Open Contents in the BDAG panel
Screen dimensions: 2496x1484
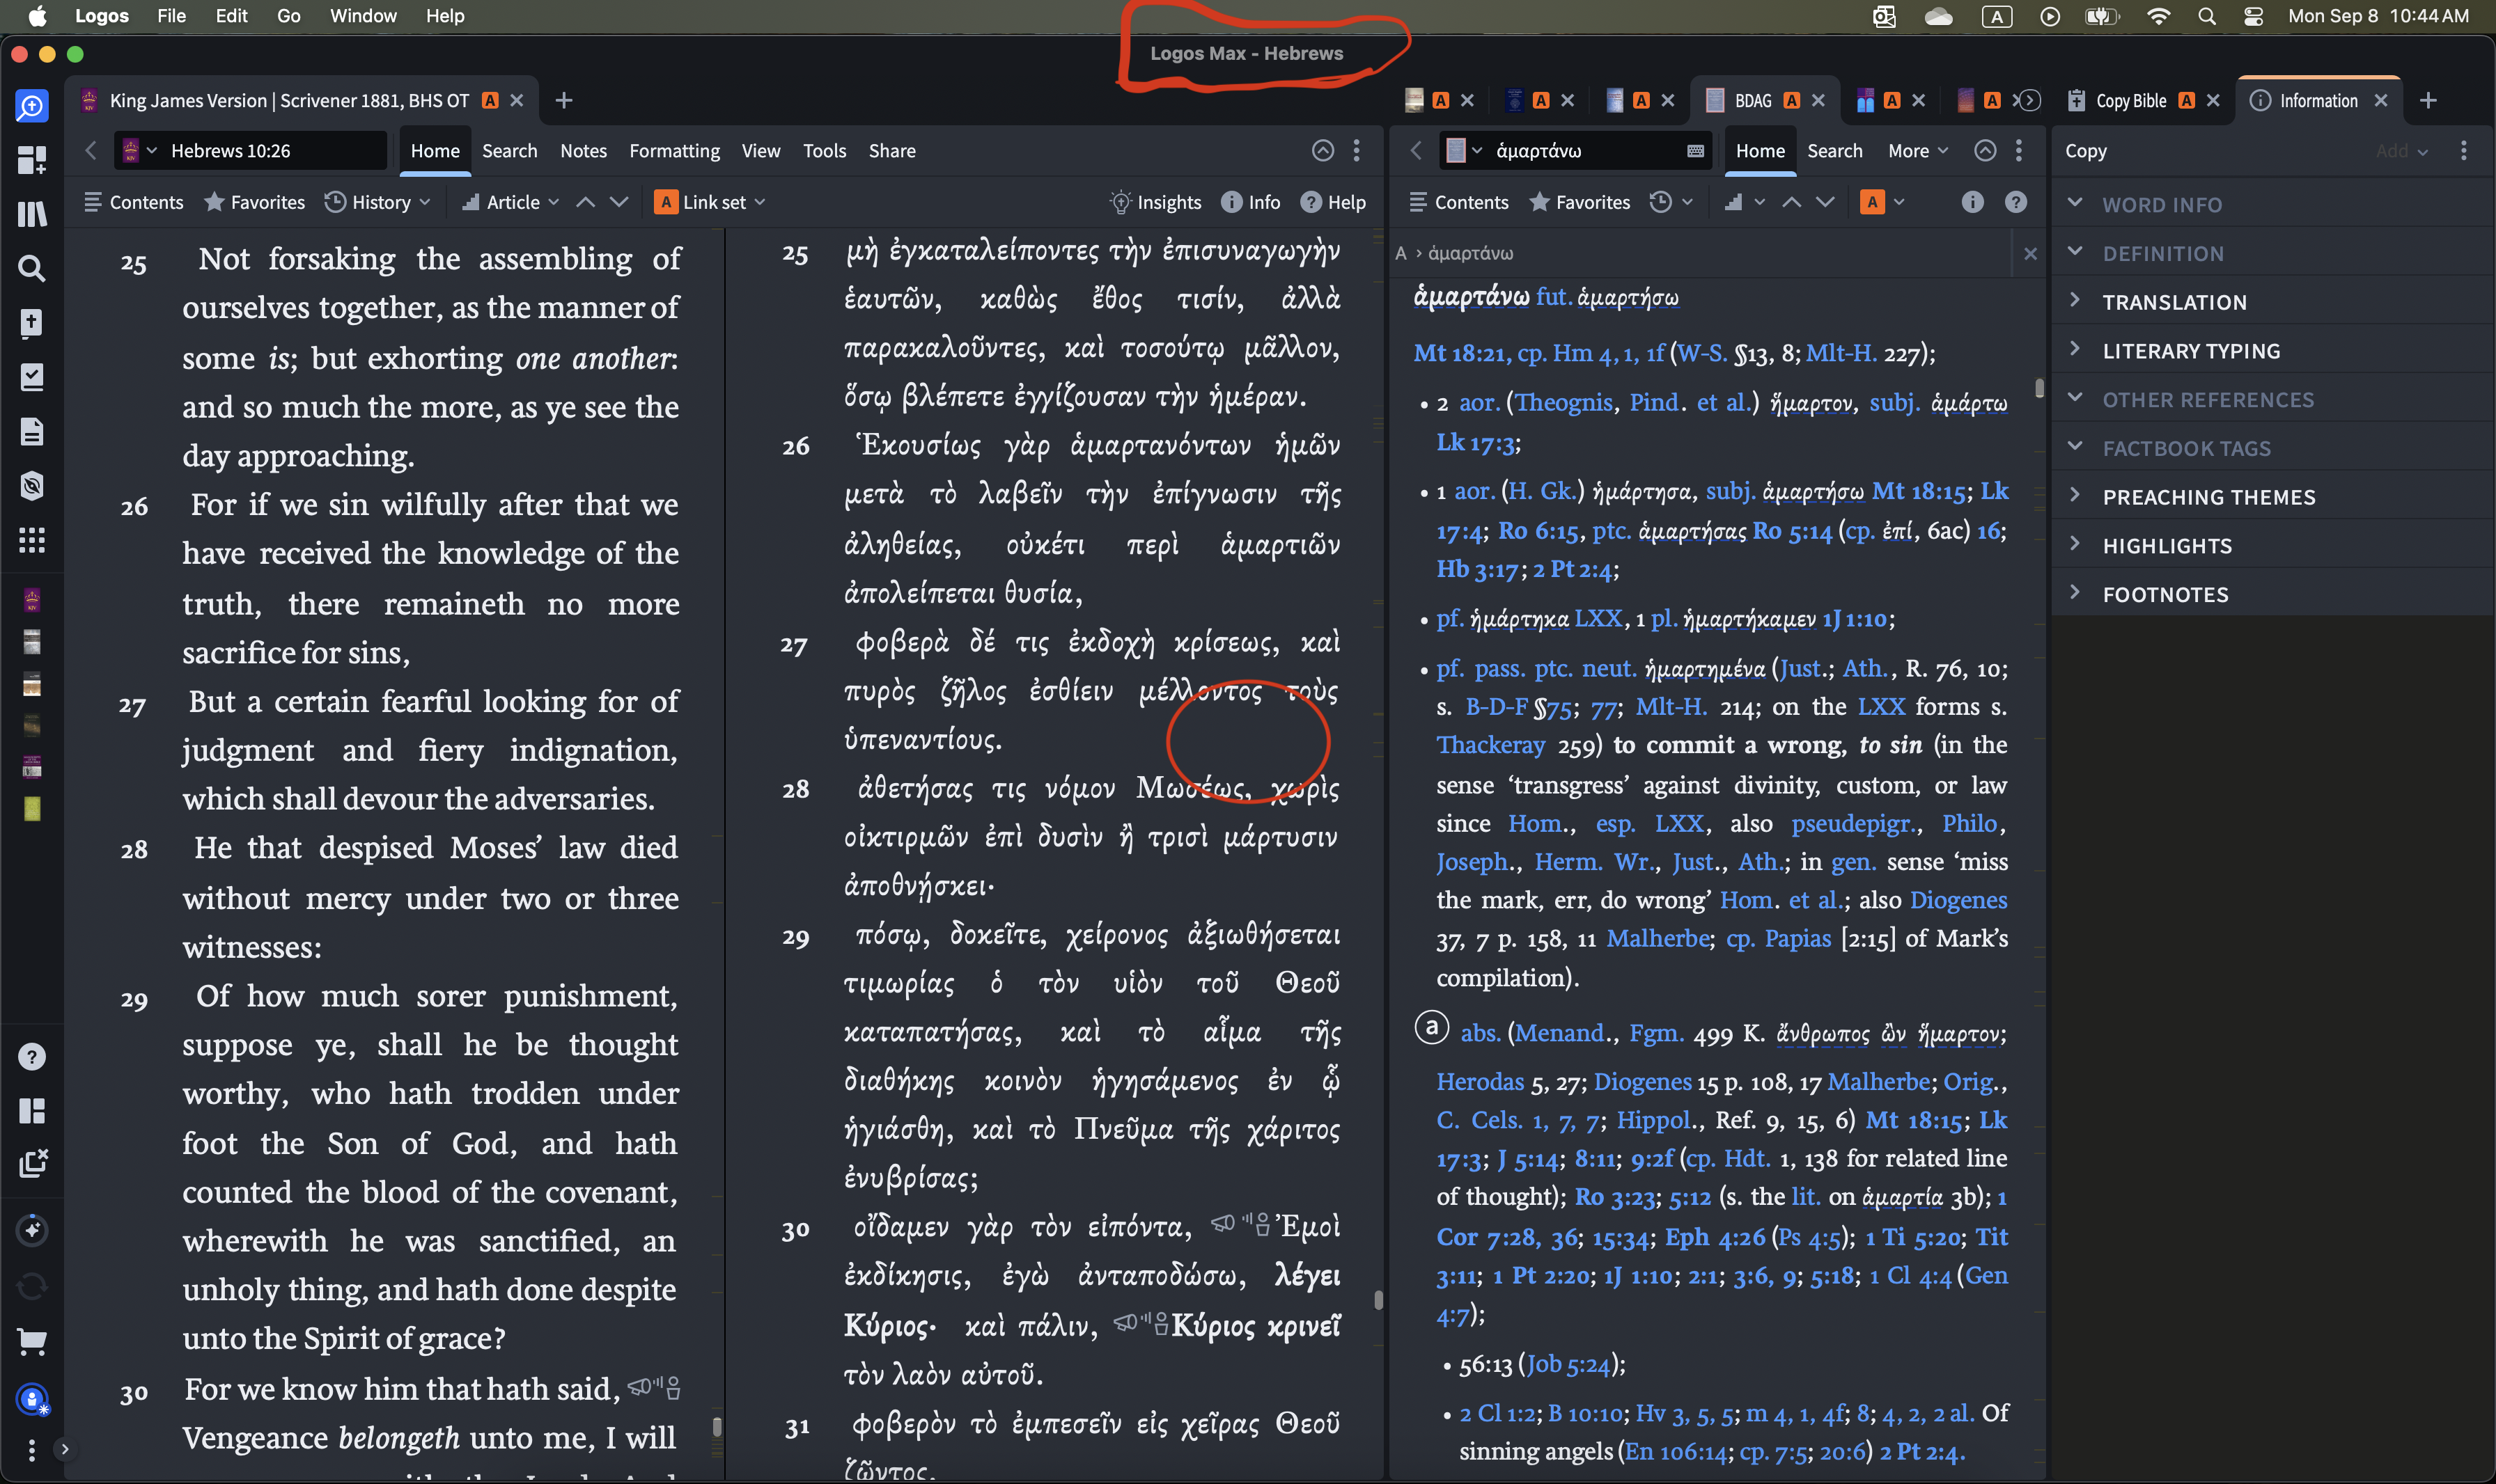1458,202
